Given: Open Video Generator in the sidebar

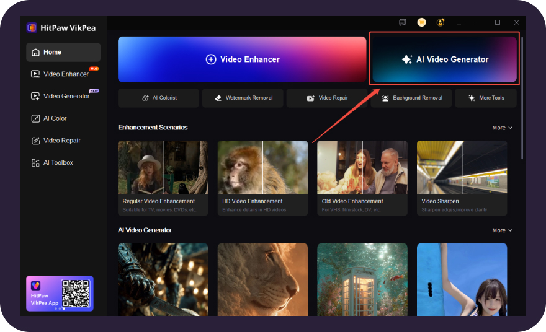Looking at the screenshot, I should 63,96.
